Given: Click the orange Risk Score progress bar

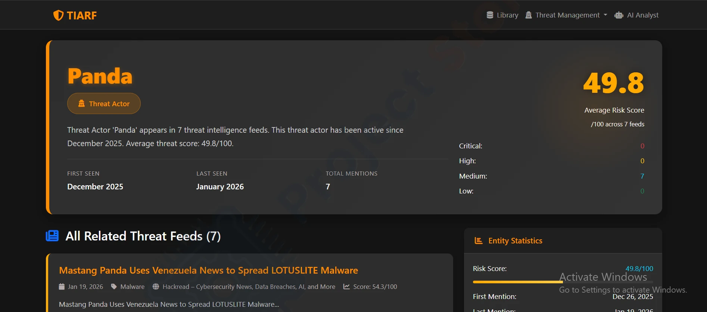Looking at the screenshot, I should 517,282.
